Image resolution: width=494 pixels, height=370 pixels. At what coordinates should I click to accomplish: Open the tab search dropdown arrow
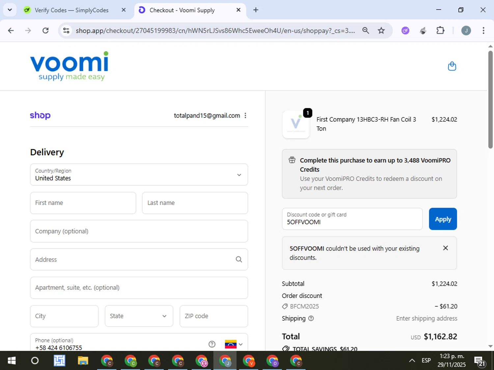pyautogui.click(x=10, y=10)
